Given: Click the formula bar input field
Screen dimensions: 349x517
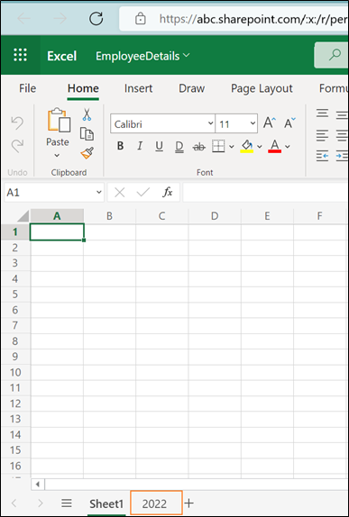Looking at the screenshot, I should pyautogui.click(x=266, y=192).
